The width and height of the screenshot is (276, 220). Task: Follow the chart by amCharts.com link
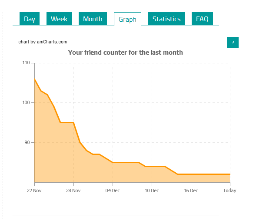click(x=43, y=42)
